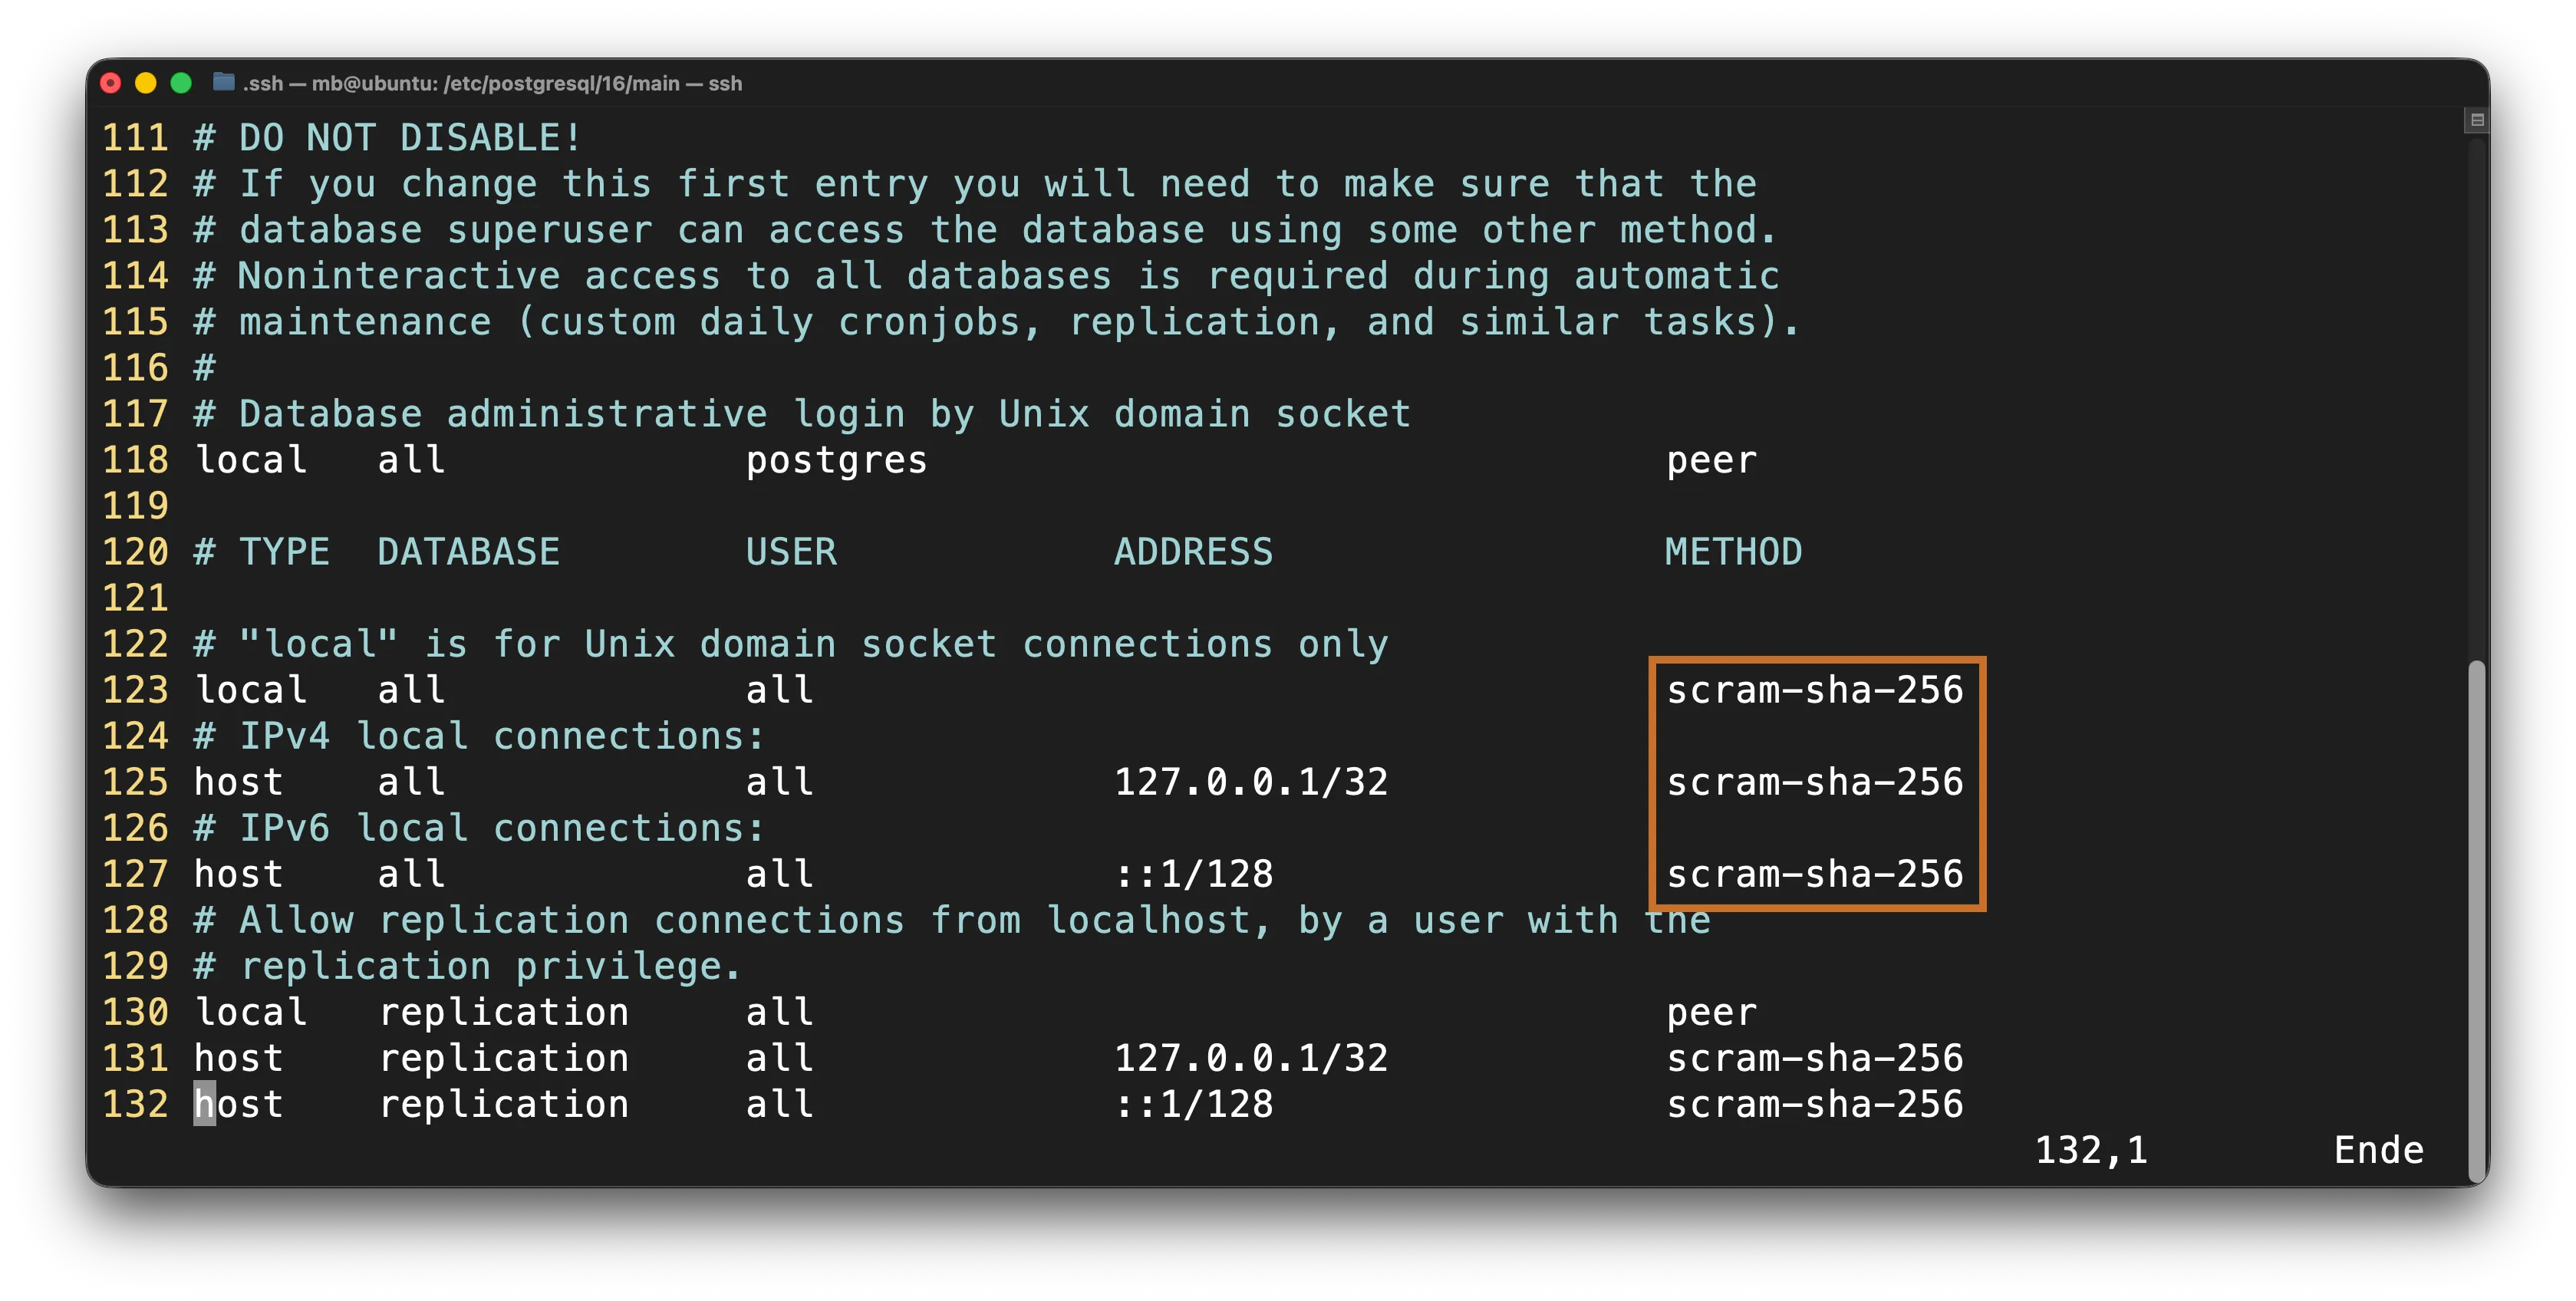This screenshot has width=2576, height=1301.
Task: Click the green zoom button
Action: point(181,83)
